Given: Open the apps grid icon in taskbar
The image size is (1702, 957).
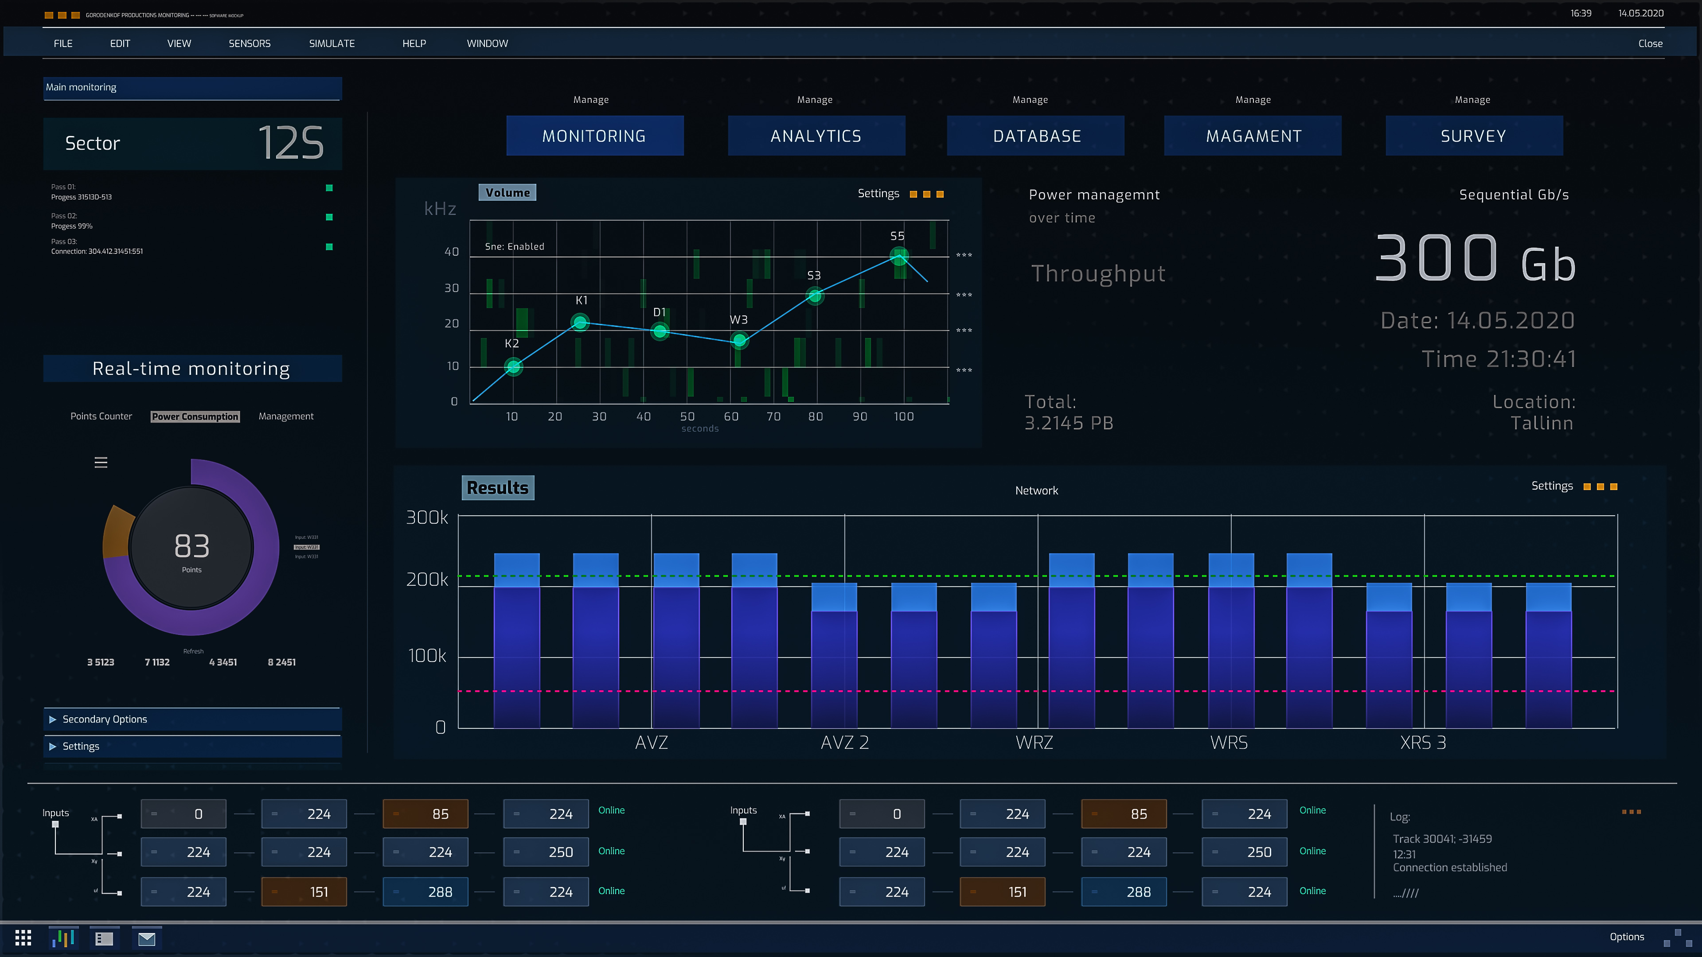Looking at the screenshot, I should (23, 938).
